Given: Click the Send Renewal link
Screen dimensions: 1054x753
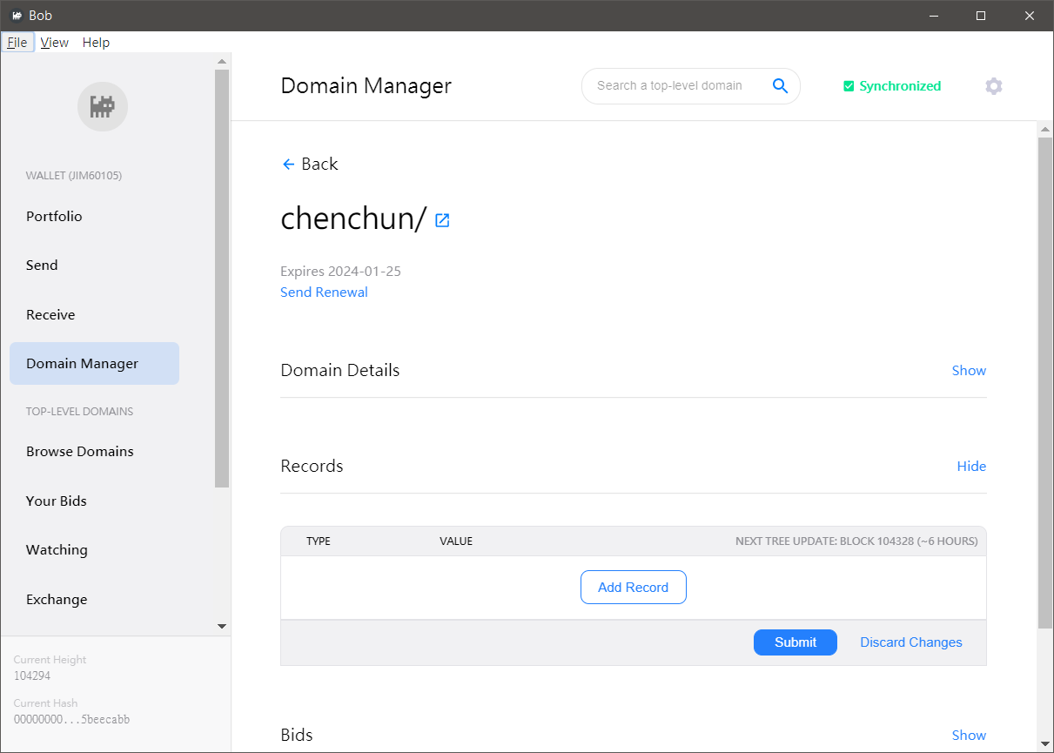Looking at the screenshot, I should 324,292.
